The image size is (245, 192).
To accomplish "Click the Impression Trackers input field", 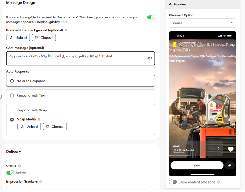I will pos(79,188).
